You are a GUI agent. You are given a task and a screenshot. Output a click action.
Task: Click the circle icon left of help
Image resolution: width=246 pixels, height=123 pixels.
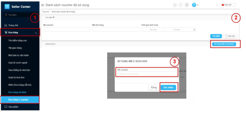[x=175, y=5]
